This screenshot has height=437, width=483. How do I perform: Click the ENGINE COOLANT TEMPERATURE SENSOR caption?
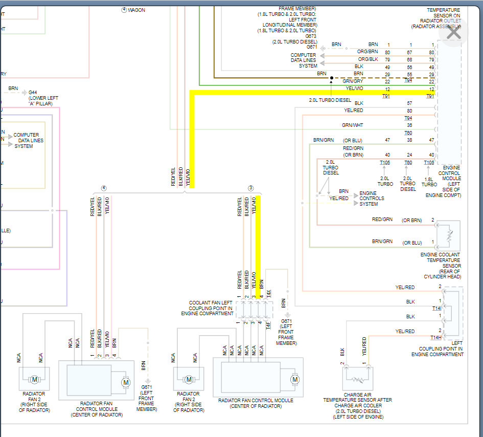(441, 266)
